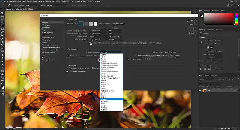Select the darkest color theme swatch
240x130 pixels.
pyautogui.click(x=81, y=24)
